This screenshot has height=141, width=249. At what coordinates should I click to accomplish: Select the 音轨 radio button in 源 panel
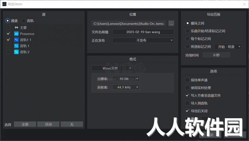(x=23, y=21)
